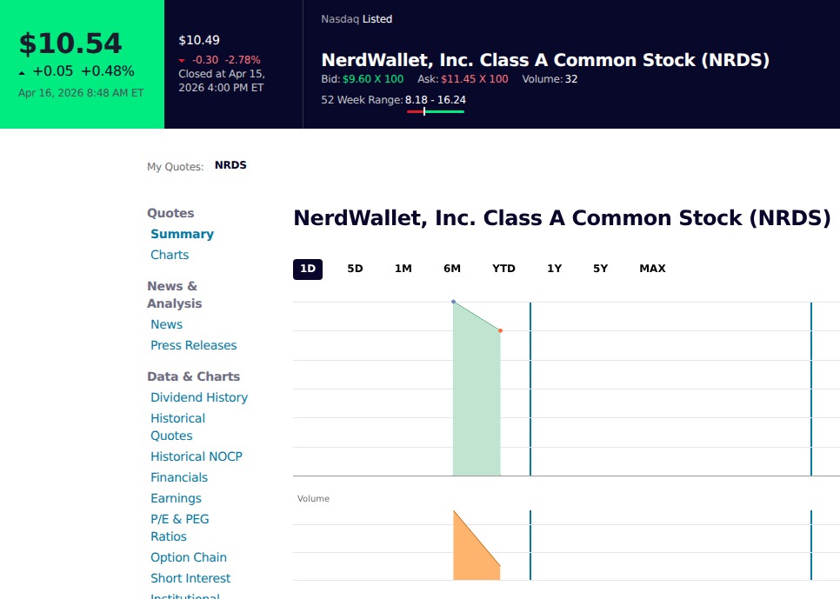Open the Short Interest page
This screenshot has width=840, height=599.
pyautogui.click(x=190, y=579)
